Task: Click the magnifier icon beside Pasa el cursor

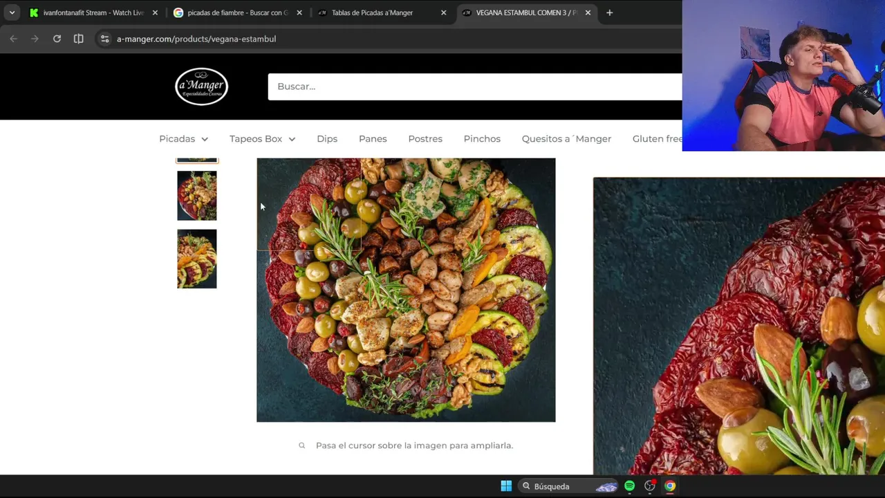Action: 301,445
